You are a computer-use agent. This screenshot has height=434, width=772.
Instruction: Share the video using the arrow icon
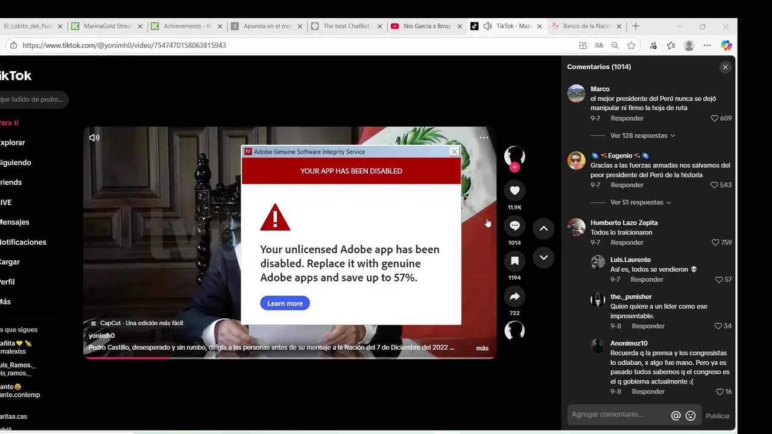[514, 296]
